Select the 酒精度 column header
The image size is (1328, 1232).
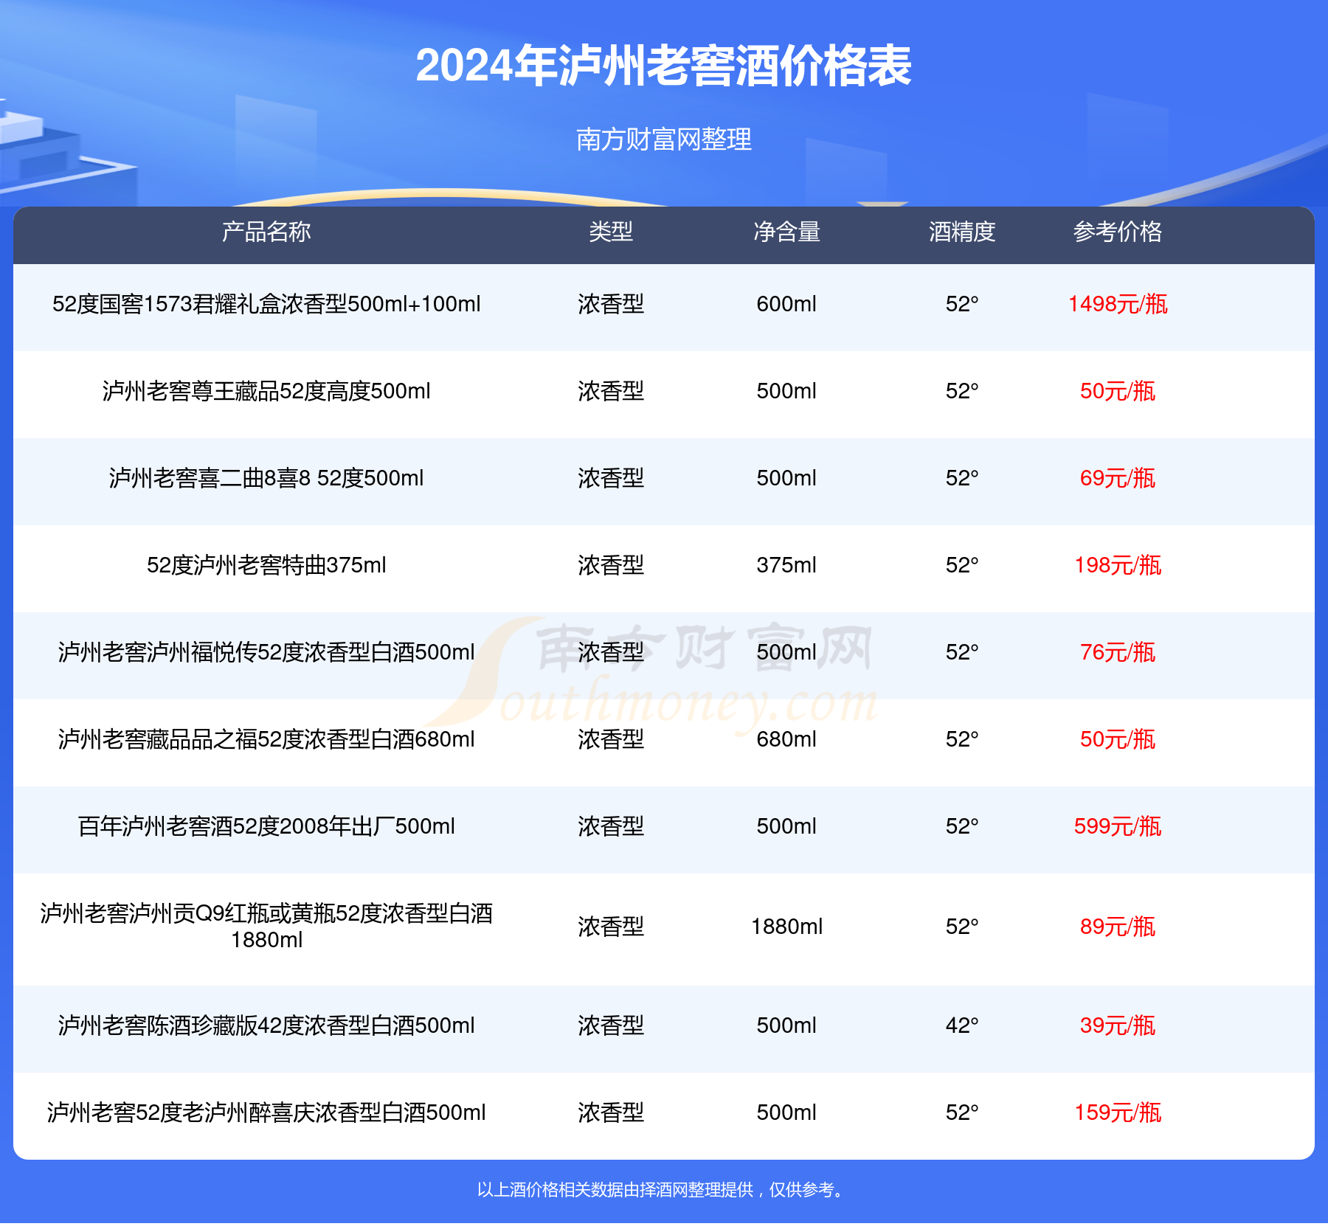click(x=962, y=232)
